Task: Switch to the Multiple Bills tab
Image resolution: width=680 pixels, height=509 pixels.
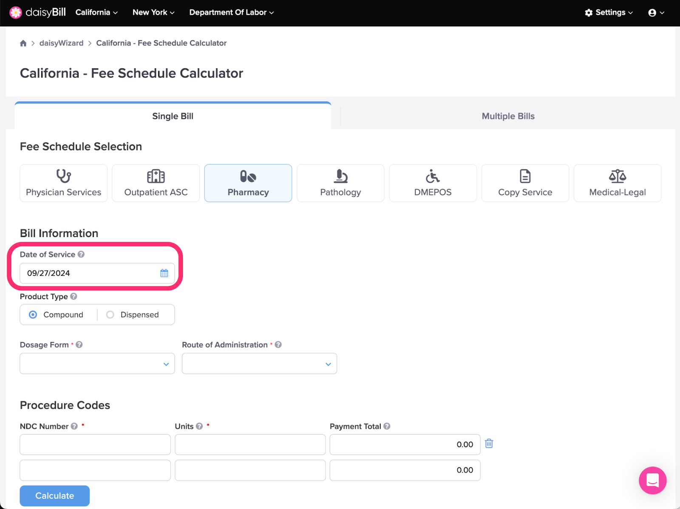Action: click(508, 116)
